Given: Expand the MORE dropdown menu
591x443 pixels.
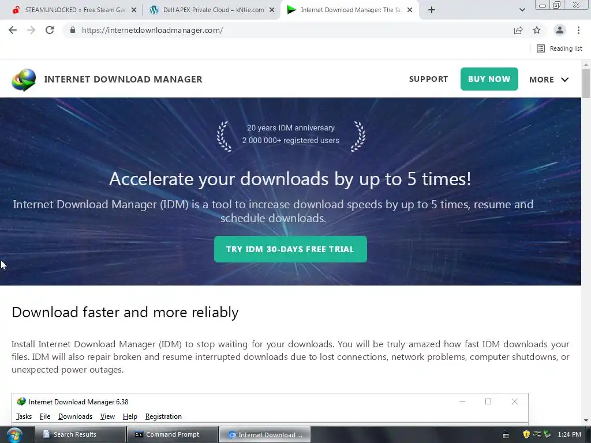Looking at the screenshot, I should click(x=548, y=80).
